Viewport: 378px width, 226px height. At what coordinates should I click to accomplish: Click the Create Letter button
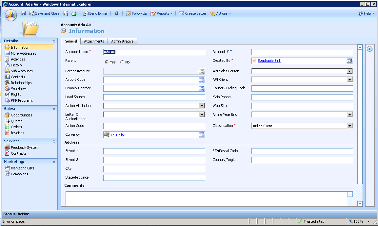pos(193,13)
